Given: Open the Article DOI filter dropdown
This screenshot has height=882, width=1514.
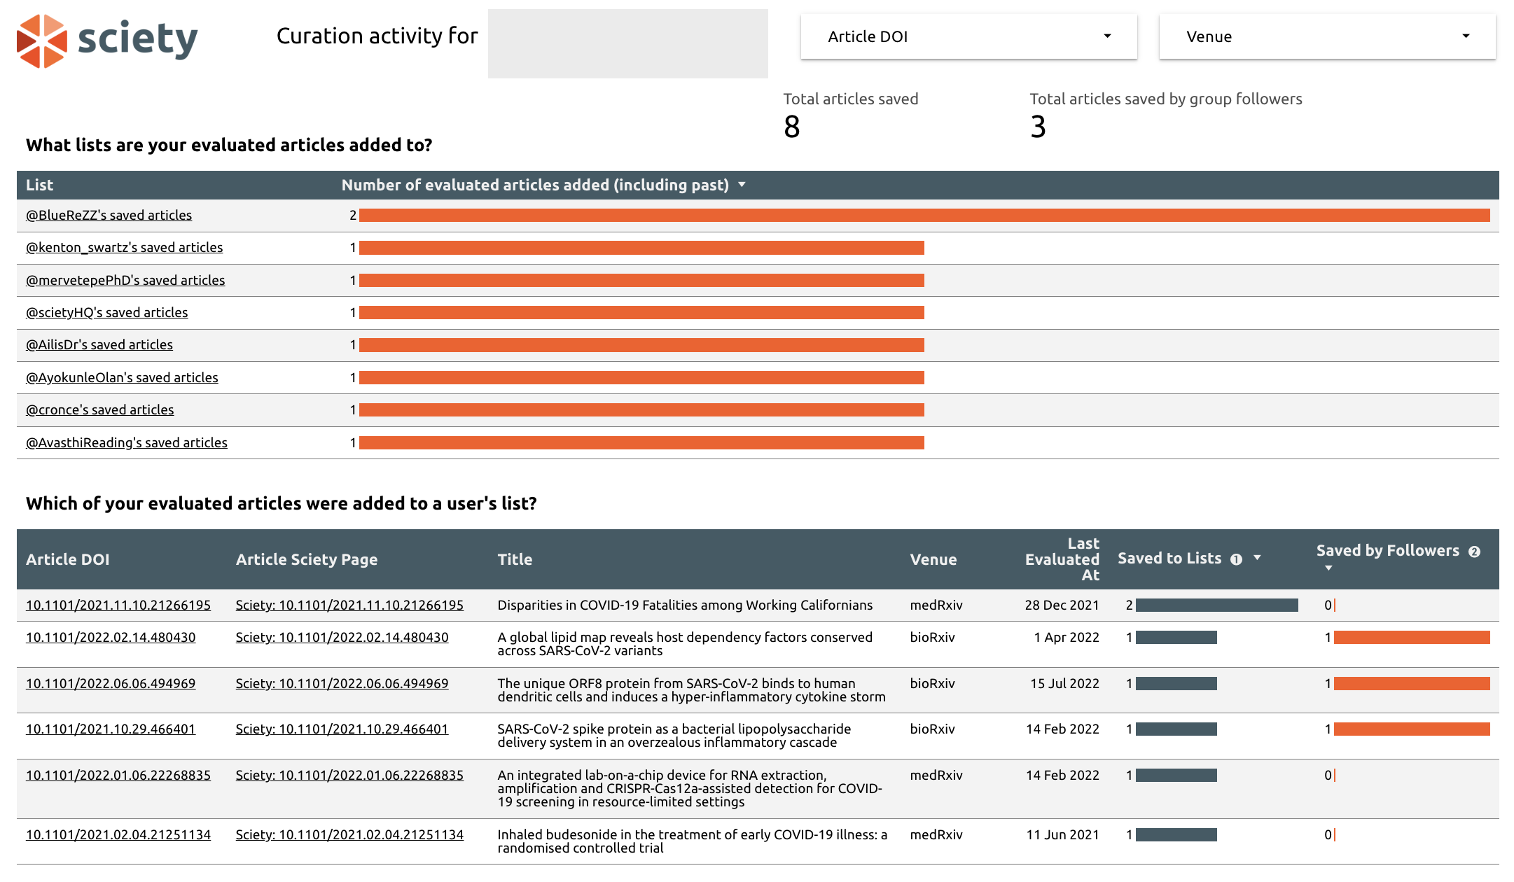Looking at the screenshot, I should click(967, 36).
